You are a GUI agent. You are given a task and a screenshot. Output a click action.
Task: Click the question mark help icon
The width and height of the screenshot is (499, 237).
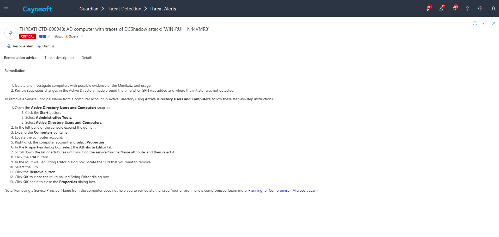pyautogui.click(x=467, y=9)
